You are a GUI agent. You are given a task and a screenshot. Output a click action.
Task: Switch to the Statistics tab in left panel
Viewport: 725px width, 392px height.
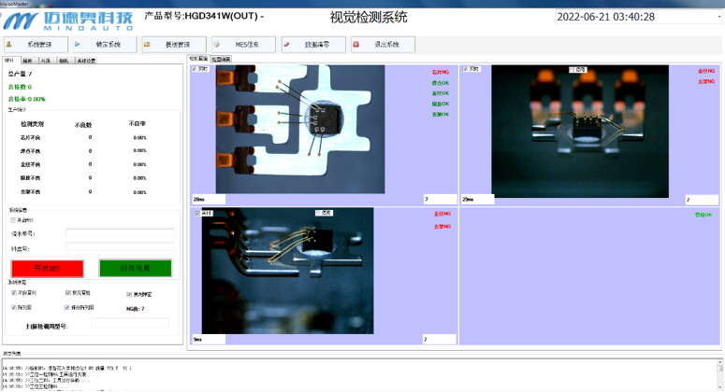10,60
